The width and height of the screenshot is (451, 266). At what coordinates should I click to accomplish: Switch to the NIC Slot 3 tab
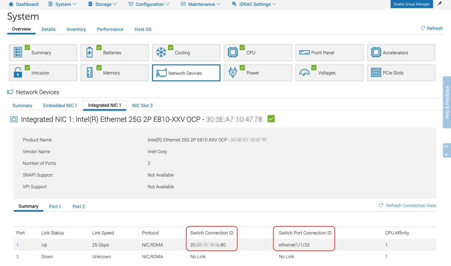[142, 105]
